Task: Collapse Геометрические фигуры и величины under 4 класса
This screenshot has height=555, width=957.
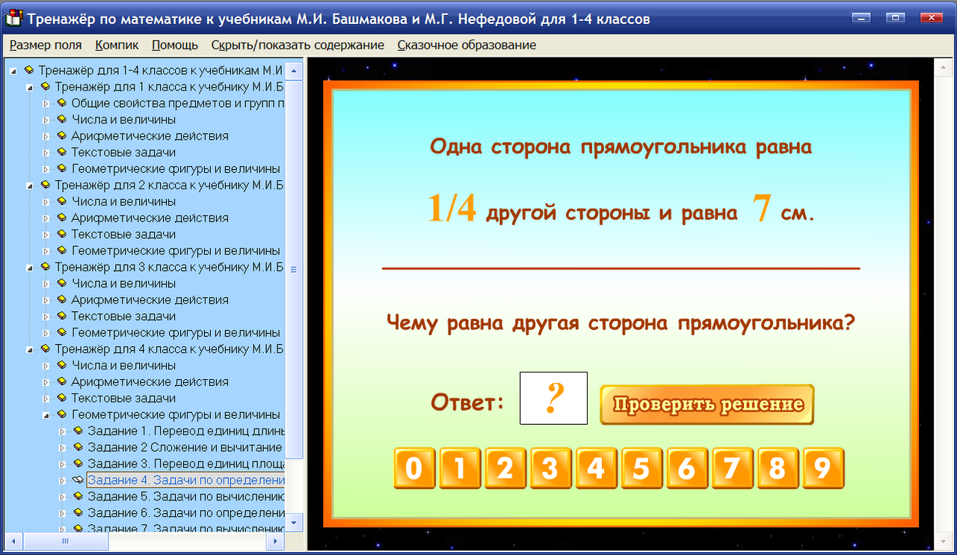Action: coord(46,415)
